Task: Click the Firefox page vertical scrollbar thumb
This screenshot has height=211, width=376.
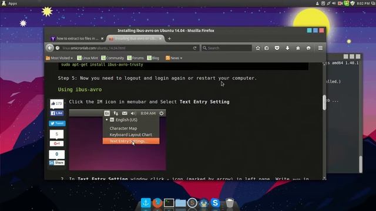Action: [x=324, y=103]
